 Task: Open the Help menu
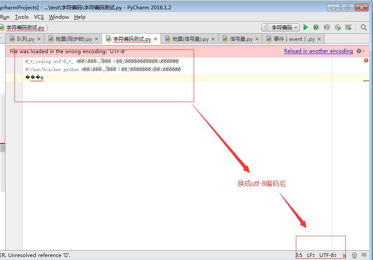pyautogui.click(x=80, y=17)
